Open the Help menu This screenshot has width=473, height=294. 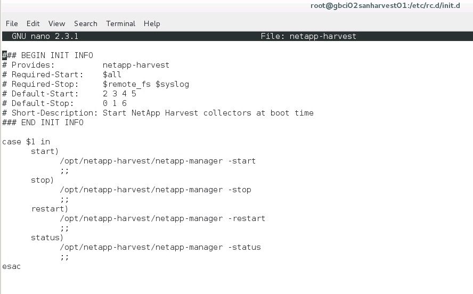pos(152,23)
